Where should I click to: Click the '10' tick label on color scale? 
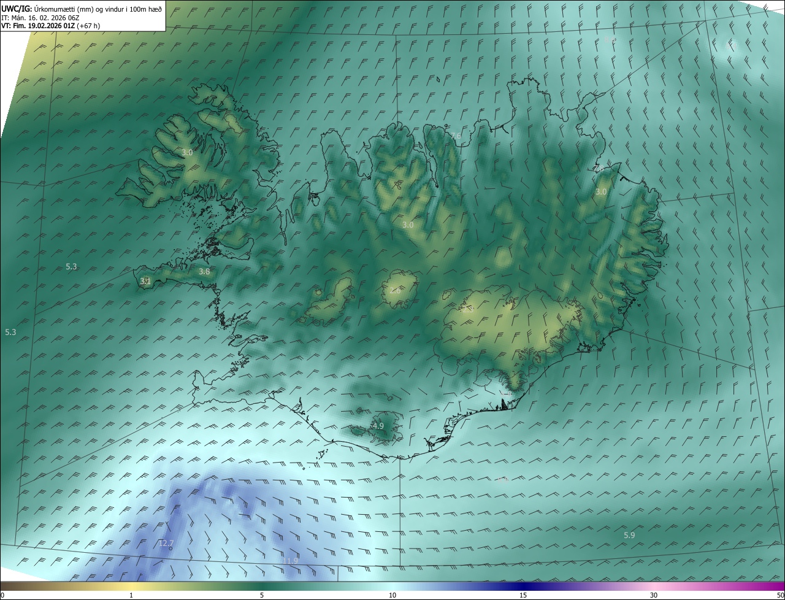tap(392, 595)
